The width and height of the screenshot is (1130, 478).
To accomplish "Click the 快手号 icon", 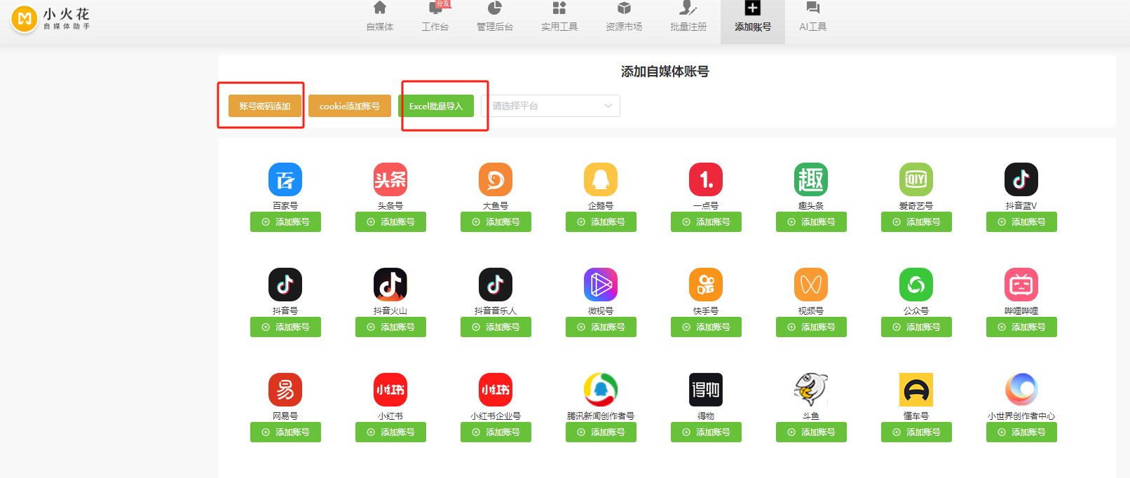I will tap(706, 285).
